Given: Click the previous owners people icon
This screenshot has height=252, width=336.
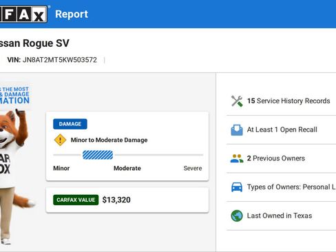Looking at the screenshot, I should (237, 158).
